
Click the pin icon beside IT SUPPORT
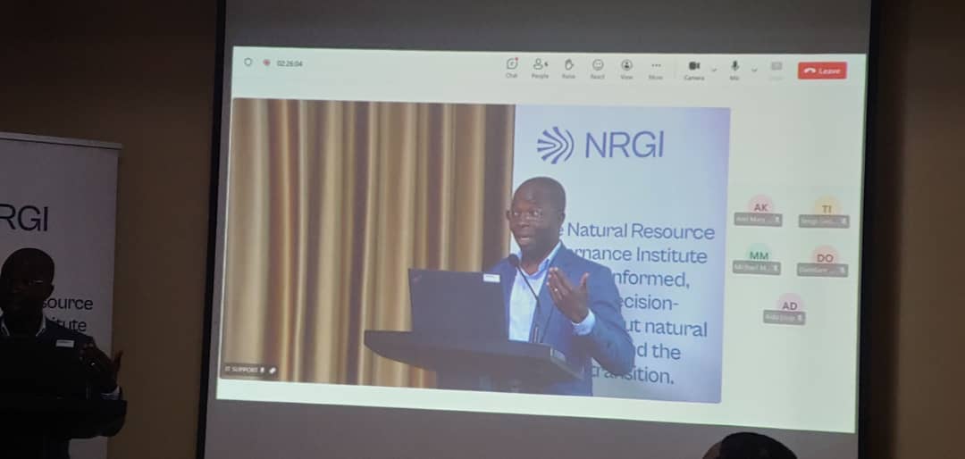point(272,371)
